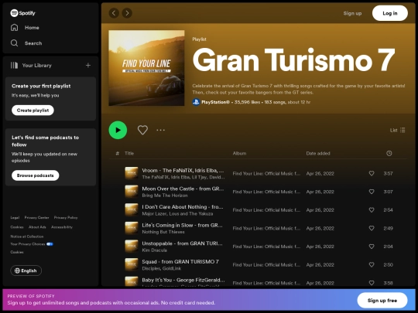Select Unstoppable - from GRAN TURISMO title

click(x=182, y=243)
